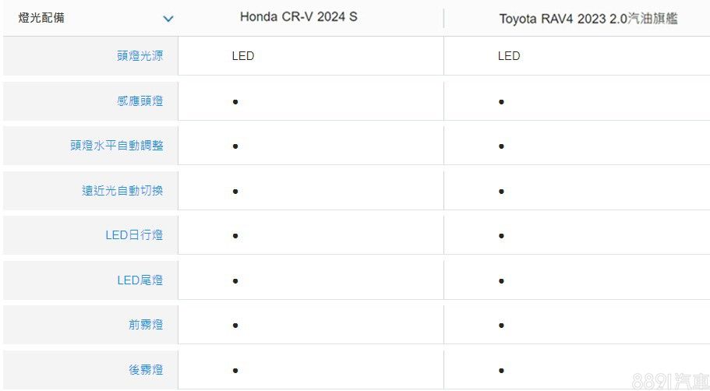Open the Honda CR-V 2024 S column header
Image resolution: width=710 pixels, height=391 pixels.
[x=298, y=17]
